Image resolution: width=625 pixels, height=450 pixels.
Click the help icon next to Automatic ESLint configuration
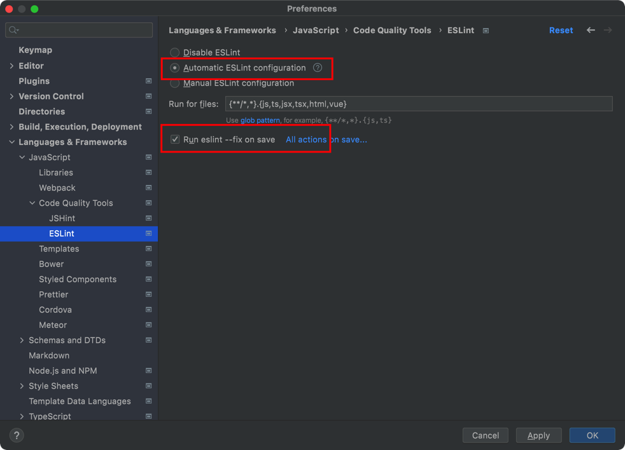tap(318, 68)
